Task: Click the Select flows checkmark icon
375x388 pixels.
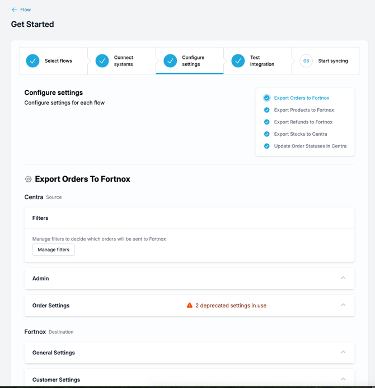Action: pos(33,61)
